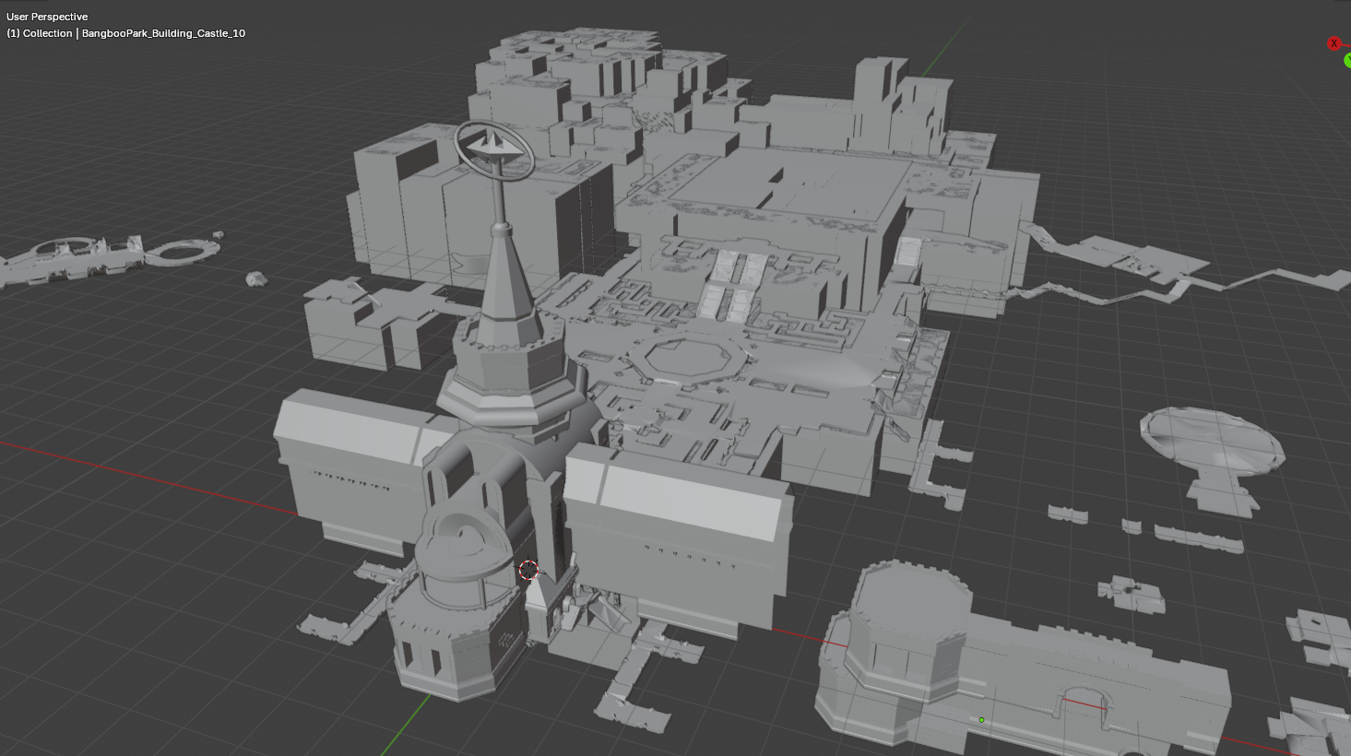Click the "BangbooPark_Building_Castle_10" object name text
The image size is (1351, 756).
click(163, 33)
